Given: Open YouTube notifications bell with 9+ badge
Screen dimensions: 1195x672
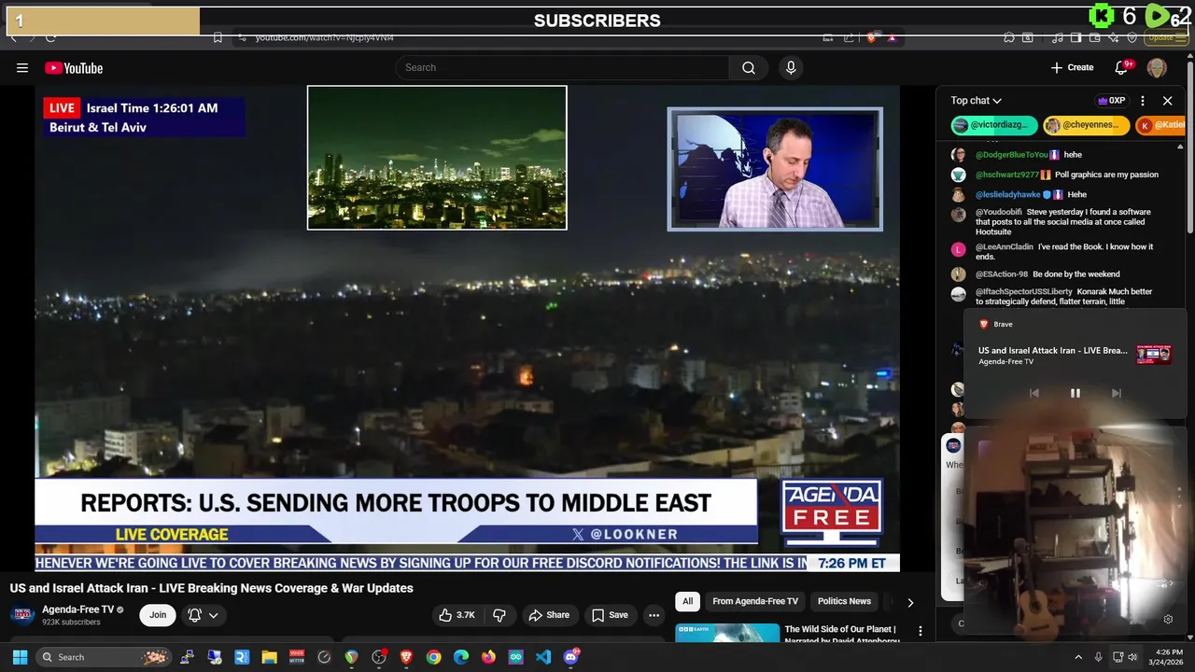Looking at the screenshot, I should click(1122, 67).
